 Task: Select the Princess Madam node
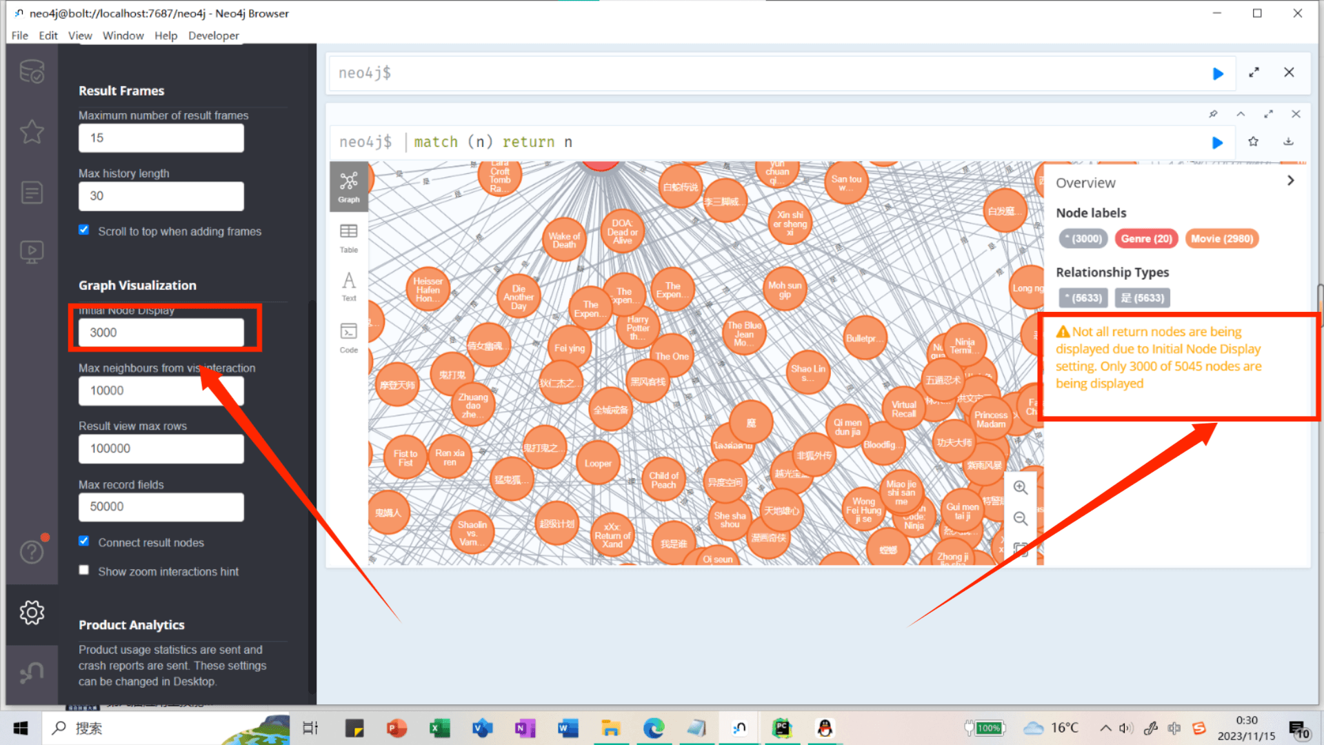[x=991, y=419]
